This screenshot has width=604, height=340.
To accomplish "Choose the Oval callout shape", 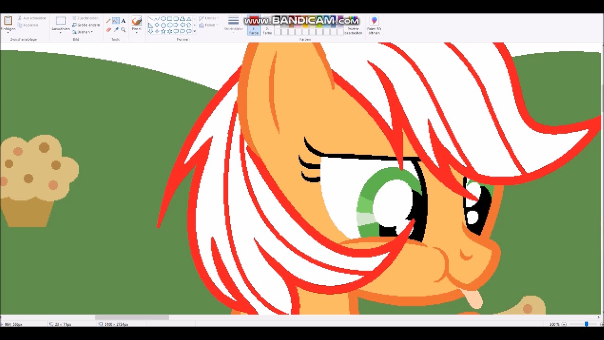I will [183, 31].
